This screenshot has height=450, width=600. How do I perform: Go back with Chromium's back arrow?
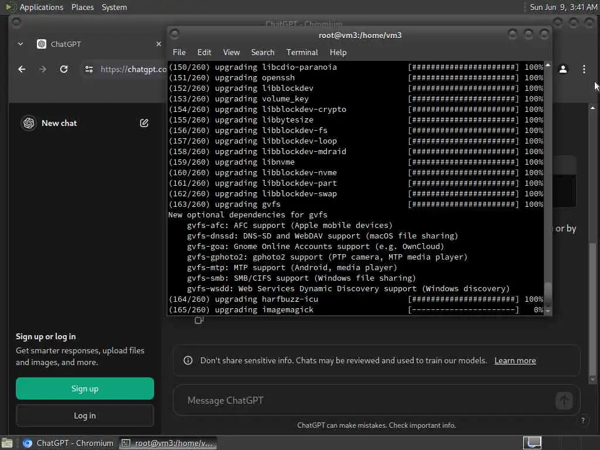(22, 69)
